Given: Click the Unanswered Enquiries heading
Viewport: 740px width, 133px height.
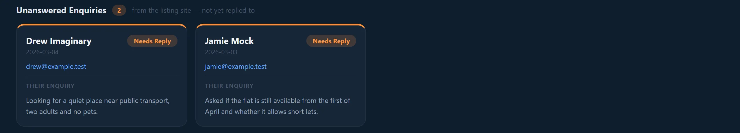Looking at the screenshot, I should (61, 10).
